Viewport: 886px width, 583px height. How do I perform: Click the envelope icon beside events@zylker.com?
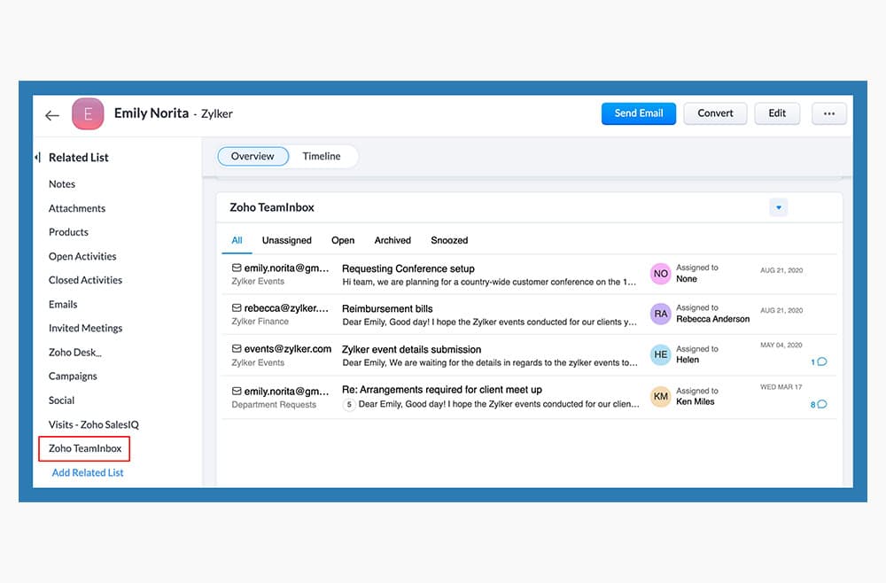[x=237, y=349]
